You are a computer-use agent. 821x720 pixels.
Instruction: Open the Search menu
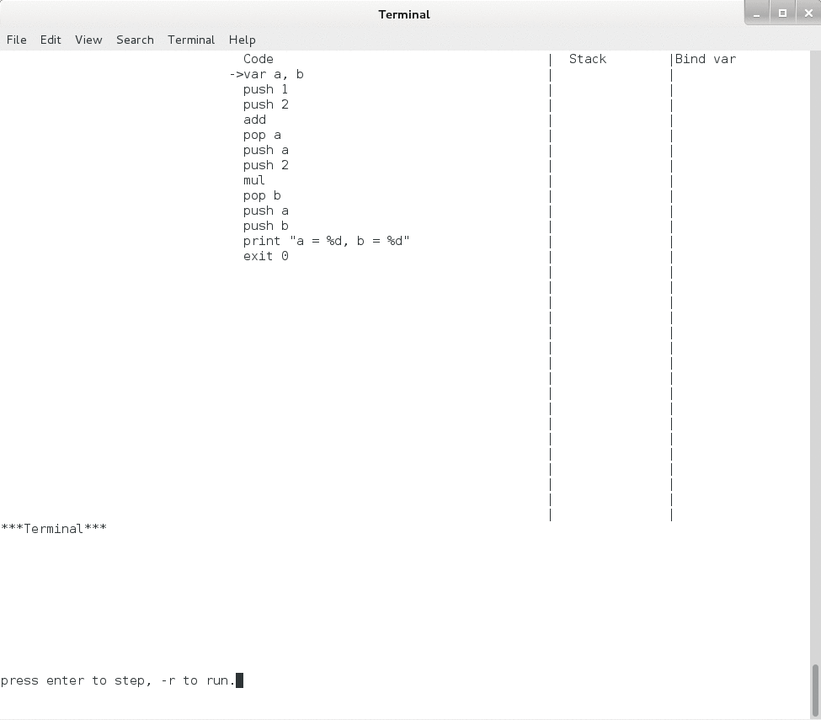[135, 40]
